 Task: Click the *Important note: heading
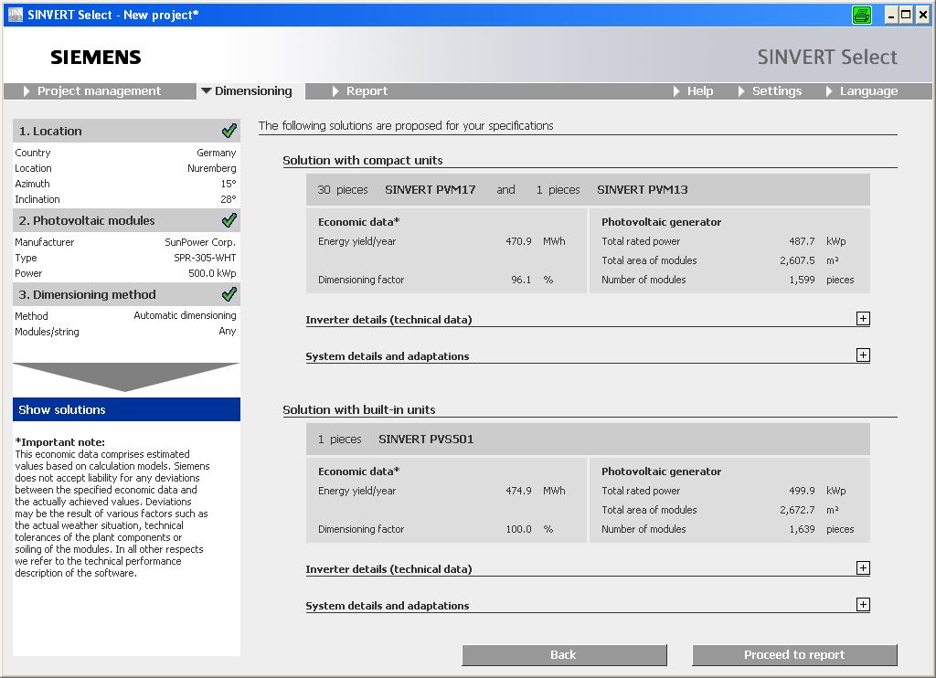coord(59,442)
